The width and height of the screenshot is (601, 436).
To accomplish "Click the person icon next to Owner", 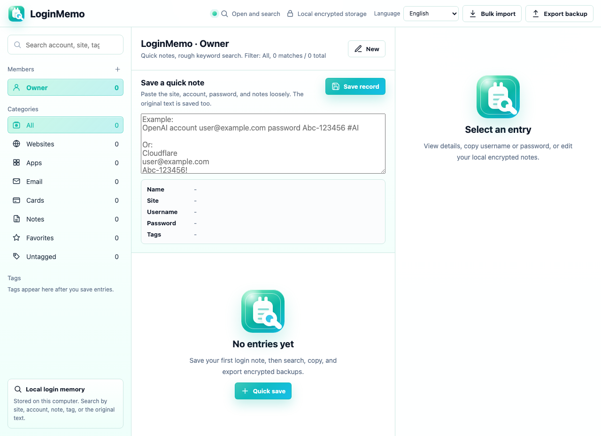I will [x=16, y=87].
